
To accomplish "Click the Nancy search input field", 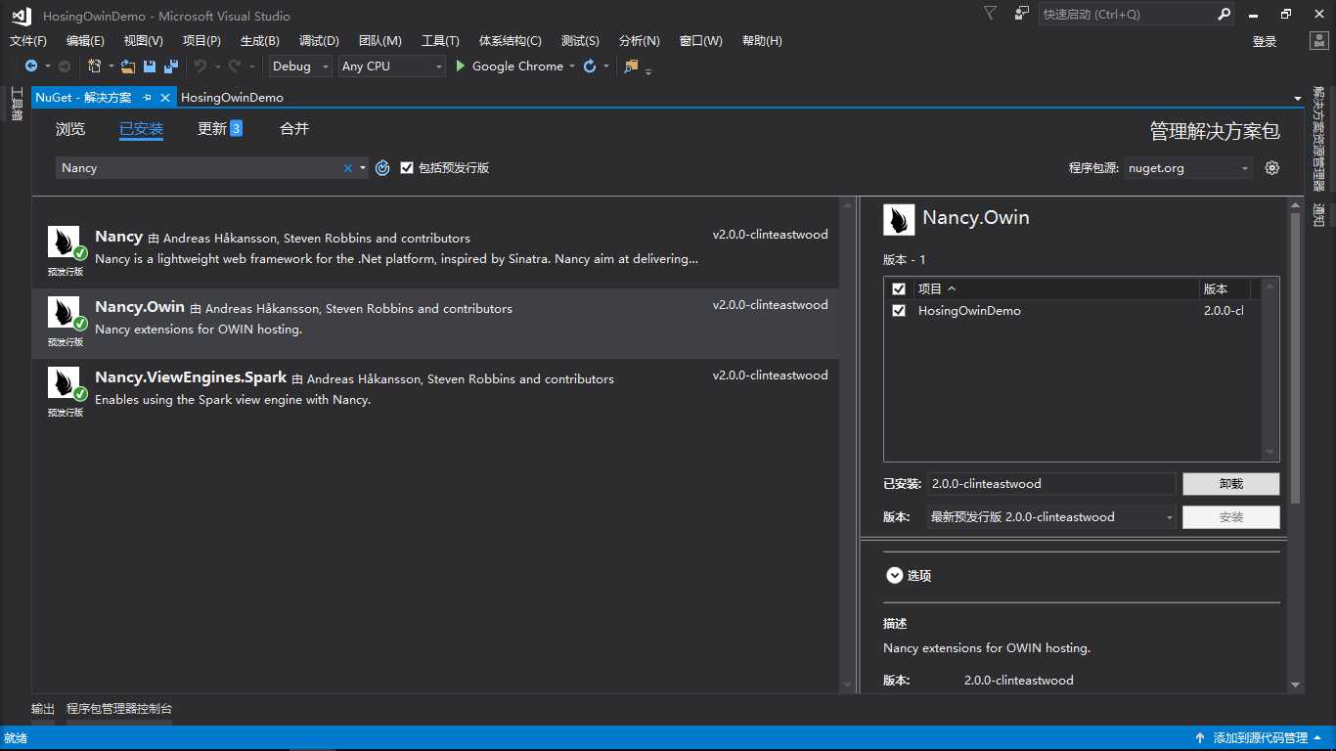I will coord(199,167).
